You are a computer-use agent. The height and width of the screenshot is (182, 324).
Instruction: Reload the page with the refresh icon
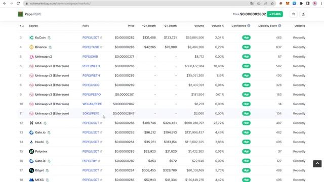[18, 4]
